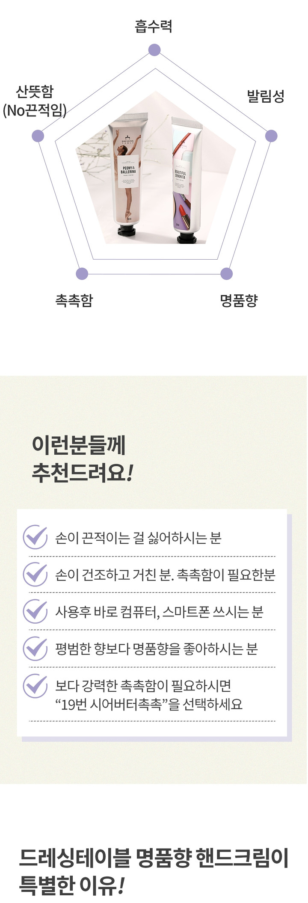Viewport: 308px width, 903px height.
Task: Click the 이런분들께 추천드려요 heading
Action: click(83, 459)
